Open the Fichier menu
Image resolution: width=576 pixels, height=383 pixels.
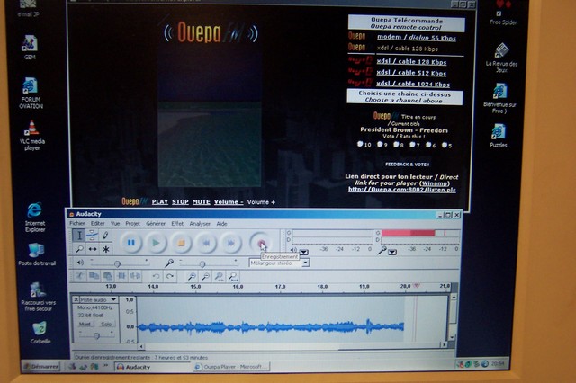coord(77,223)
